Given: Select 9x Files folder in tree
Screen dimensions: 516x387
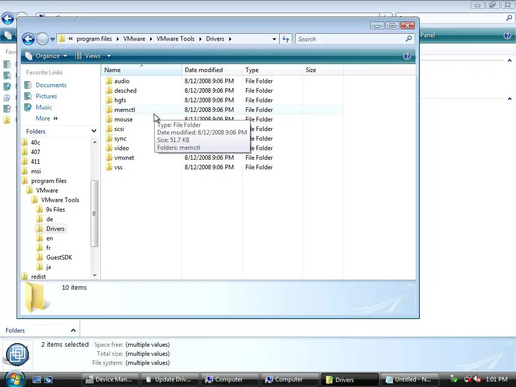Looking at the screenshot, I should tap(55, 209).
